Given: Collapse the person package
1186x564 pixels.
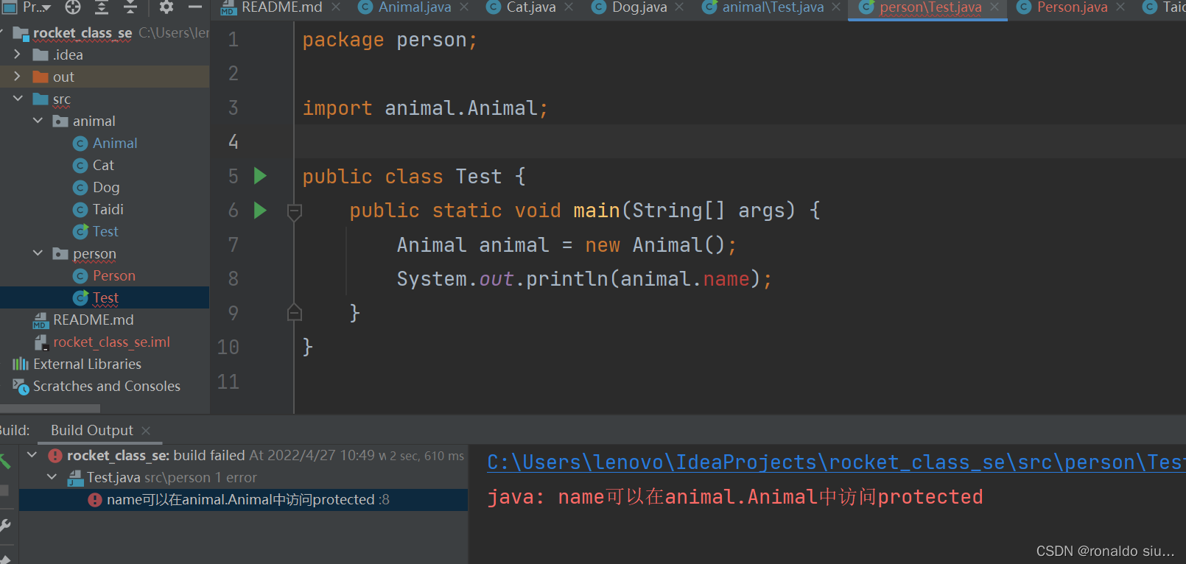Looking at the screenshot, I should pos(38,253).
